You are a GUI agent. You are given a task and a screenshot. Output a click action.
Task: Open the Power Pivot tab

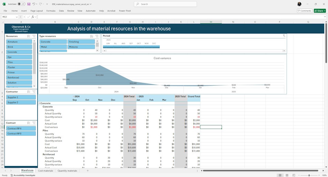[125, 11]
